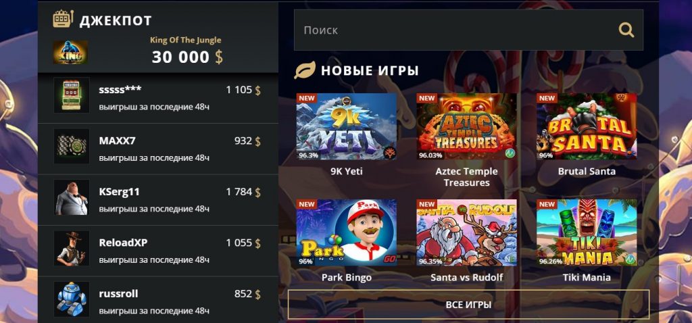Open the King Of The Jungle jackpot icon
692x323 pixels.
[x=70, y=53]
